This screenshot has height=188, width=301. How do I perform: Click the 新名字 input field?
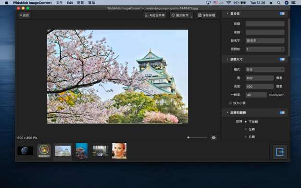pos(265,41)
